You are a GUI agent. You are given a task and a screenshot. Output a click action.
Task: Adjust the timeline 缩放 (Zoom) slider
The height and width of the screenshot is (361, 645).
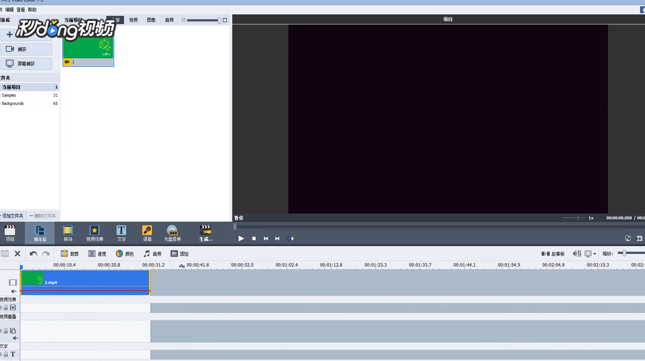[x=631, y=254]
